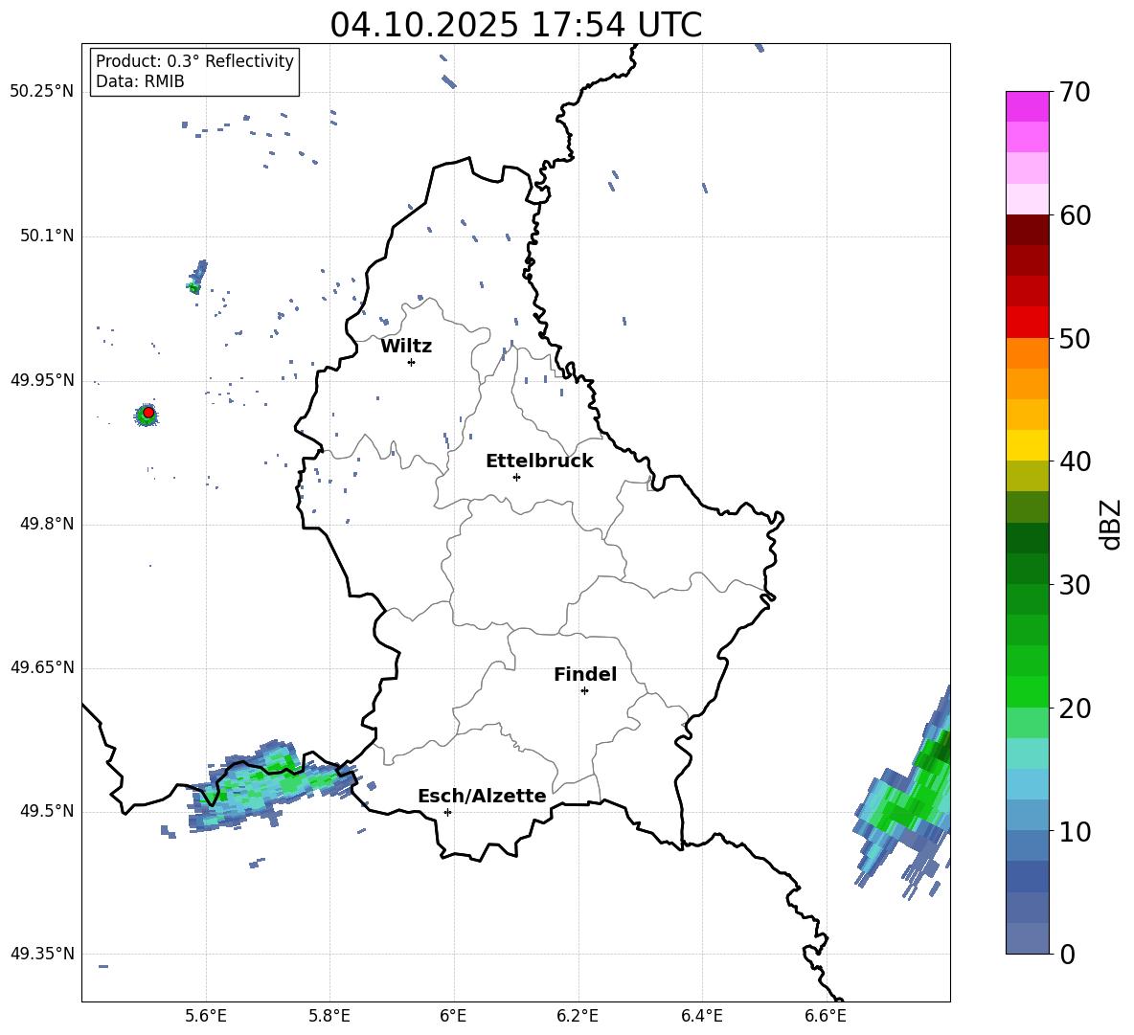
Task: Click the 49.5°N latitude label
Action: point(47,811)
